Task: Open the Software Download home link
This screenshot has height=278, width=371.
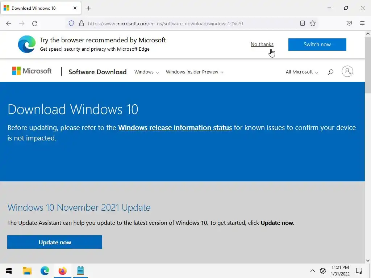Action: (x=97, y=72)
